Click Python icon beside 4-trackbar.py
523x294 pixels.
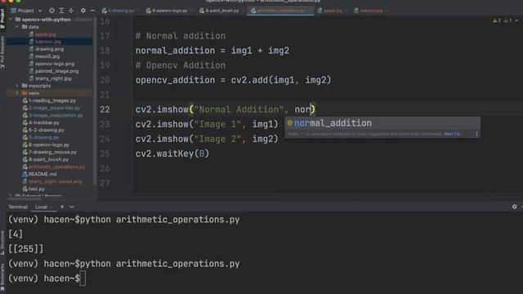pyautogui.click(x=25, y=122)
